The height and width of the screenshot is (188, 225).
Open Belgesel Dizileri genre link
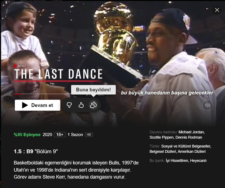point(163,152)
